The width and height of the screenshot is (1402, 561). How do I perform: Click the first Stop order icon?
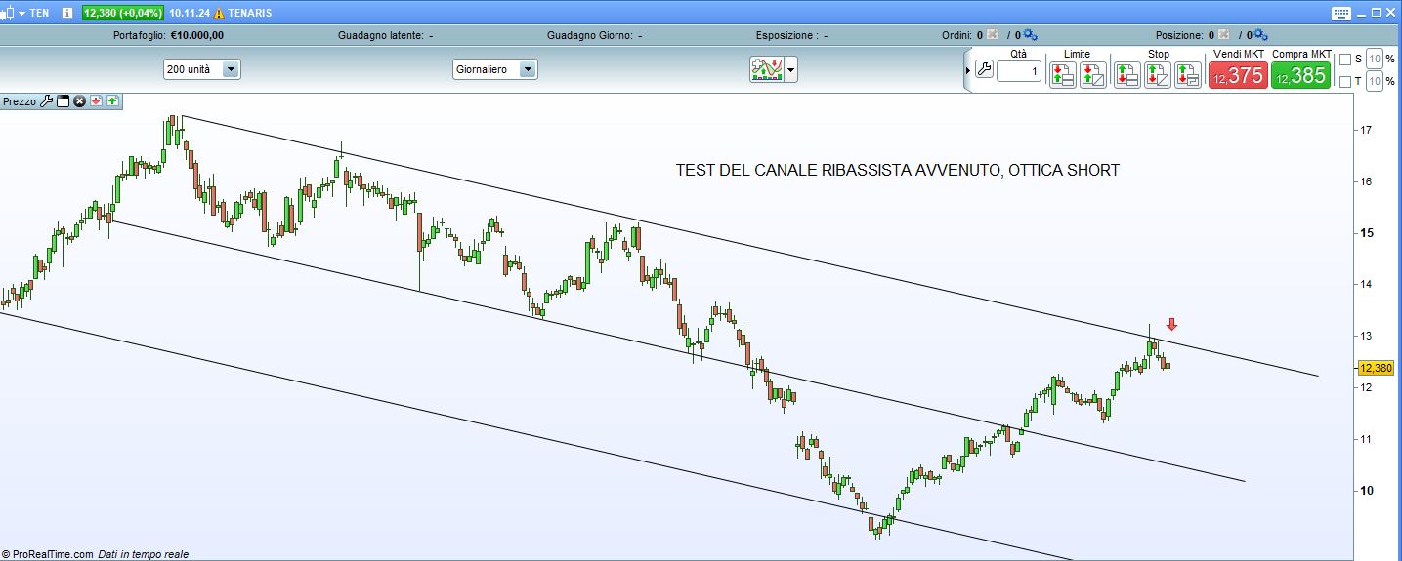point(1127,75)
